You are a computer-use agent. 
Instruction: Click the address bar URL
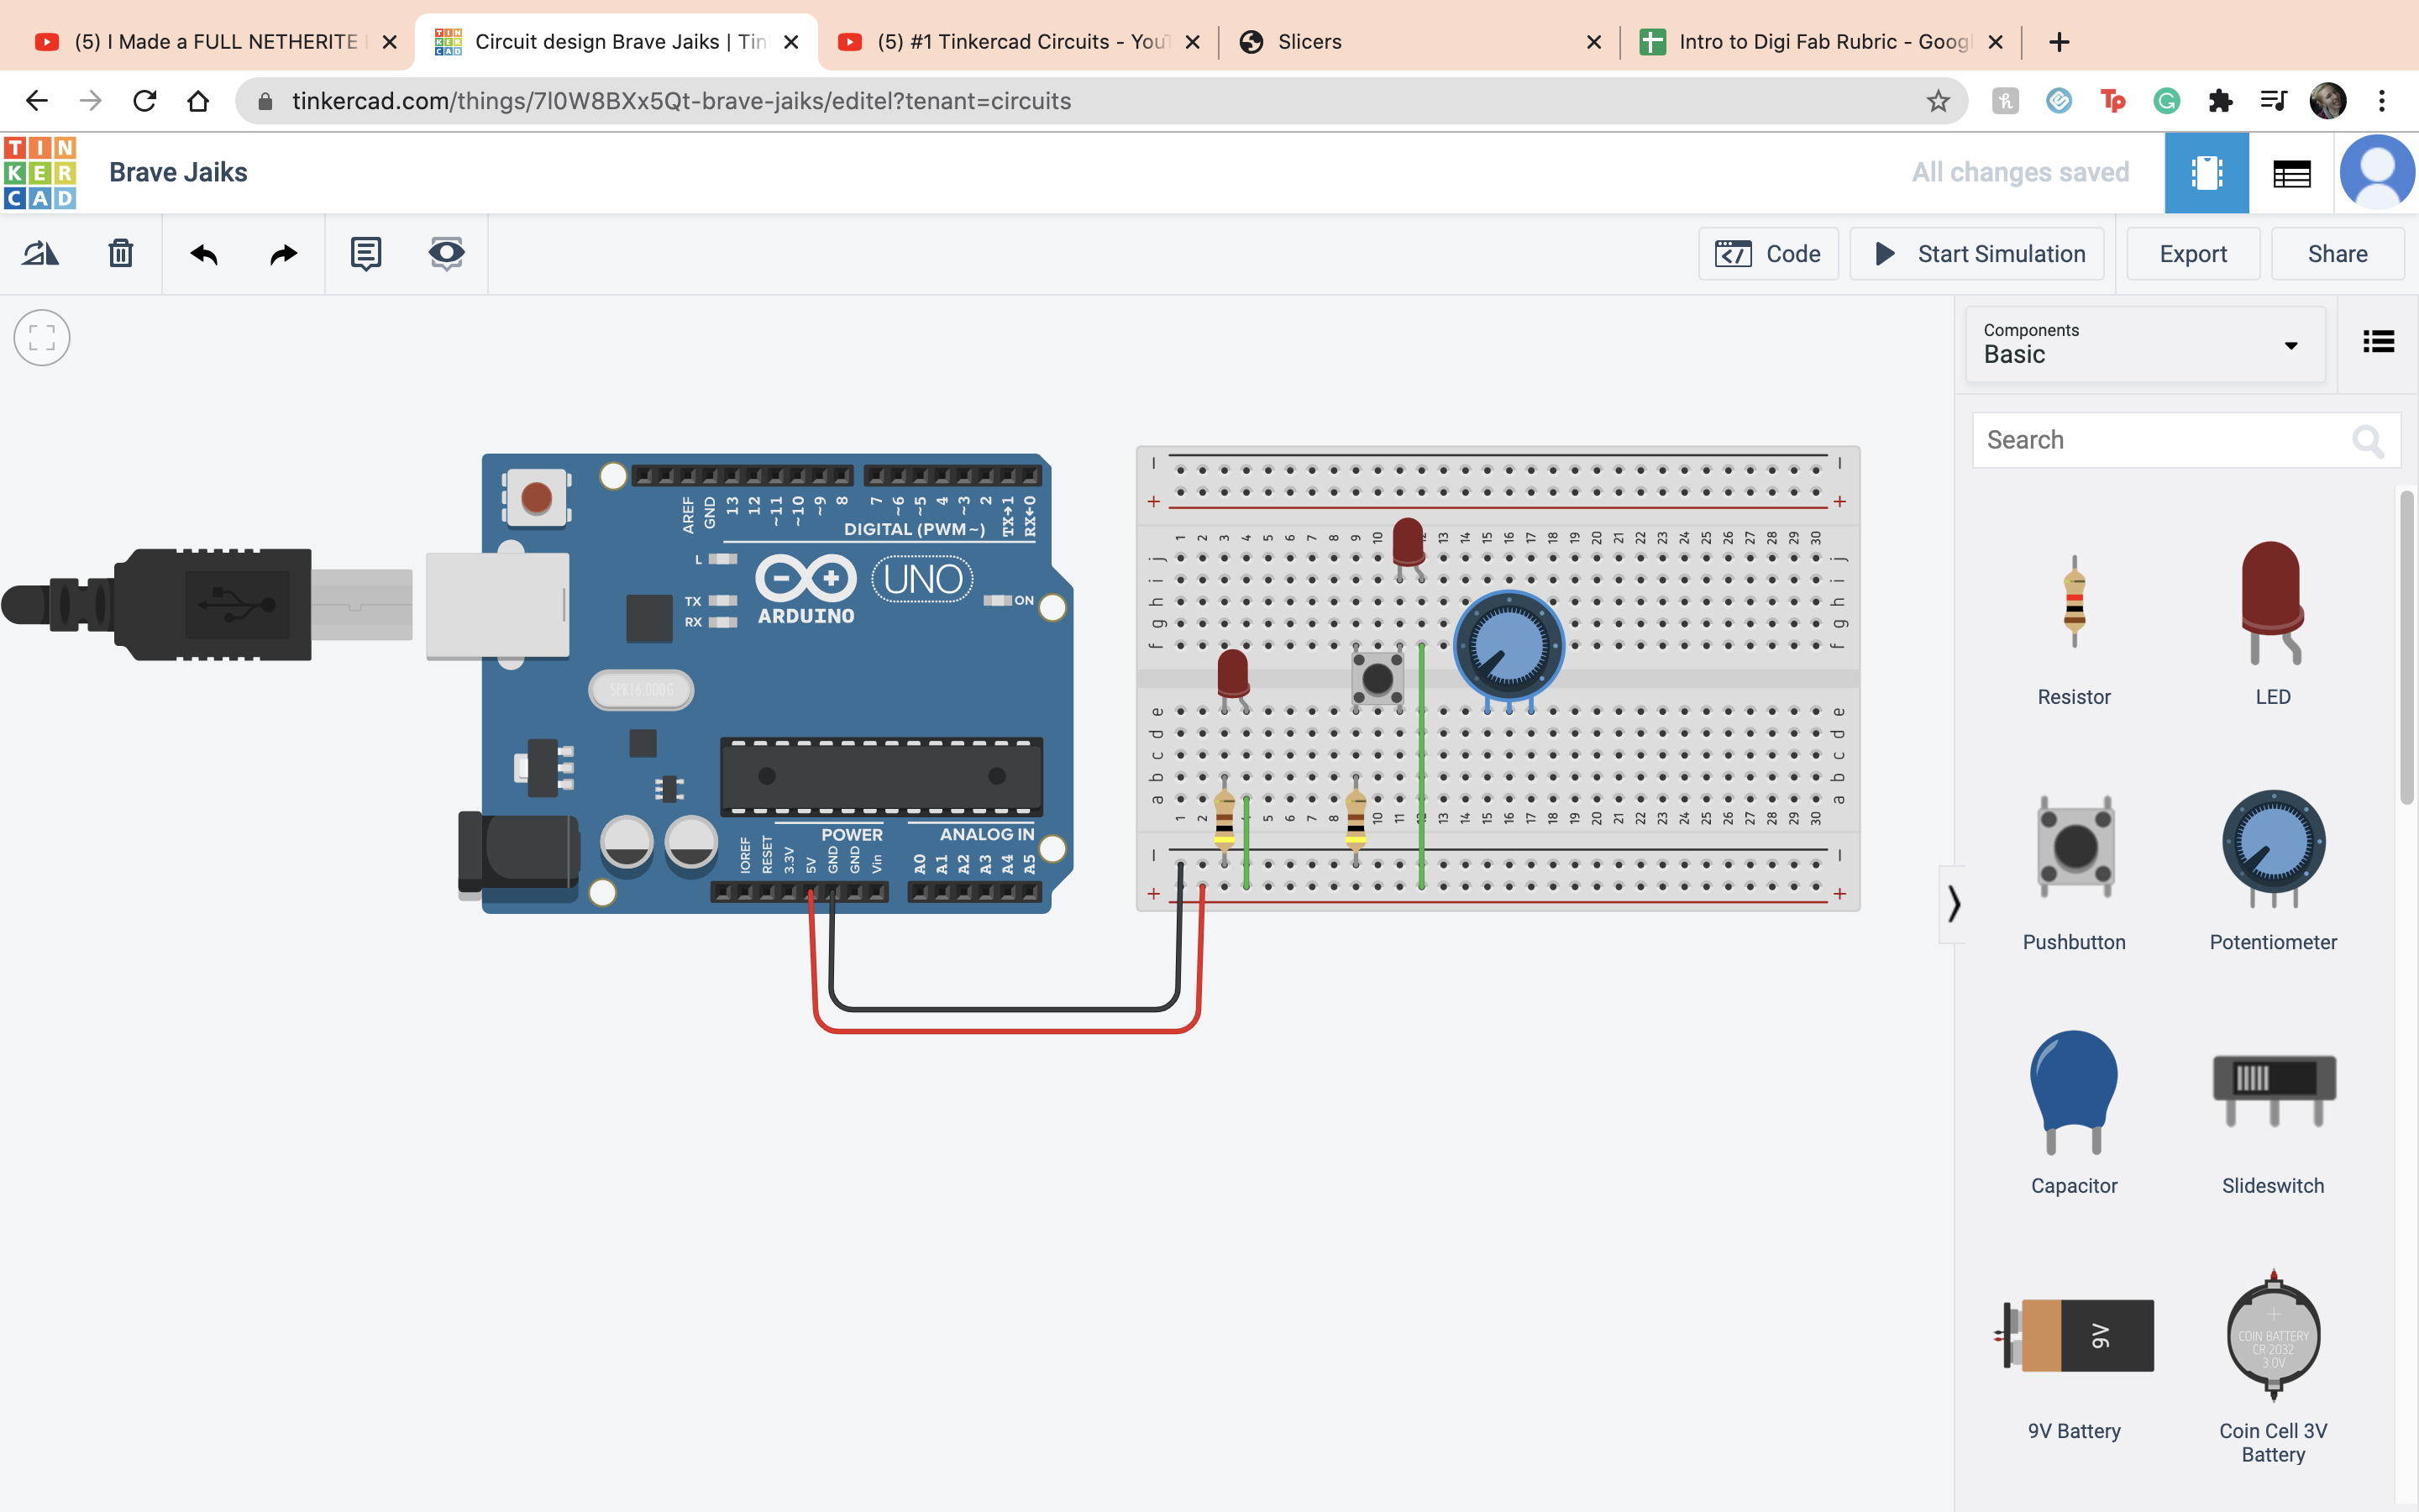(x=680, y=101)
